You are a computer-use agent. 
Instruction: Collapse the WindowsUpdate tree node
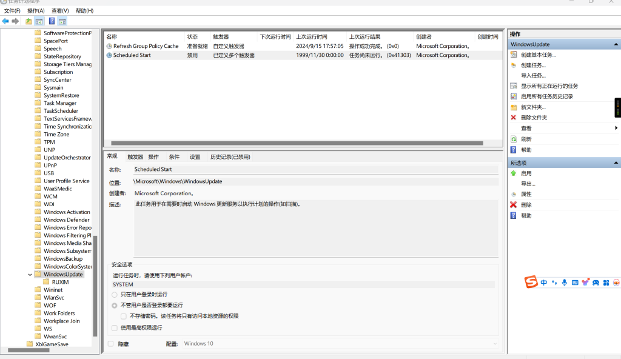[30, 275]
